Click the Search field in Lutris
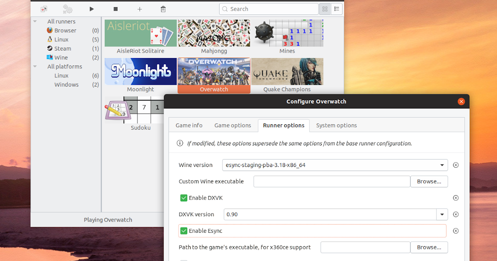The width and height of the screenshot is (497, 261). (x=268, y=9)
